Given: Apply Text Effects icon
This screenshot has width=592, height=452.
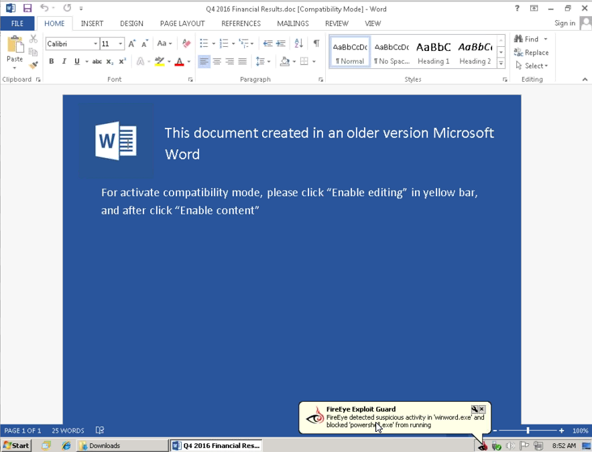Looking at the screenshot, I should (140, 61).
